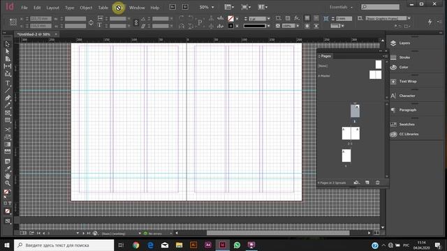Select the Scissors tool

tap(8, 130)
